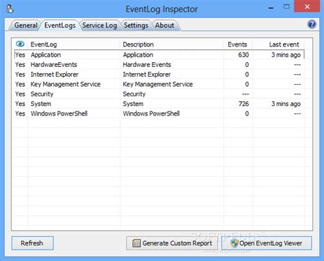Viewport: 324px width, 261px height.
Task: Sort by the EventLog column header
Action: [x=44, y=44]
